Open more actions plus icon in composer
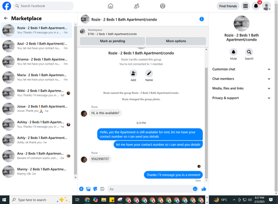 coord(81,189)
